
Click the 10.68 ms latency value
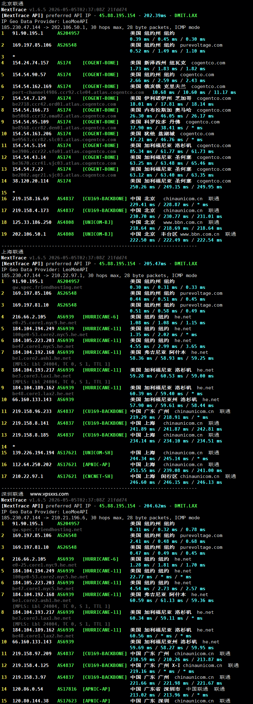[163, 92]
